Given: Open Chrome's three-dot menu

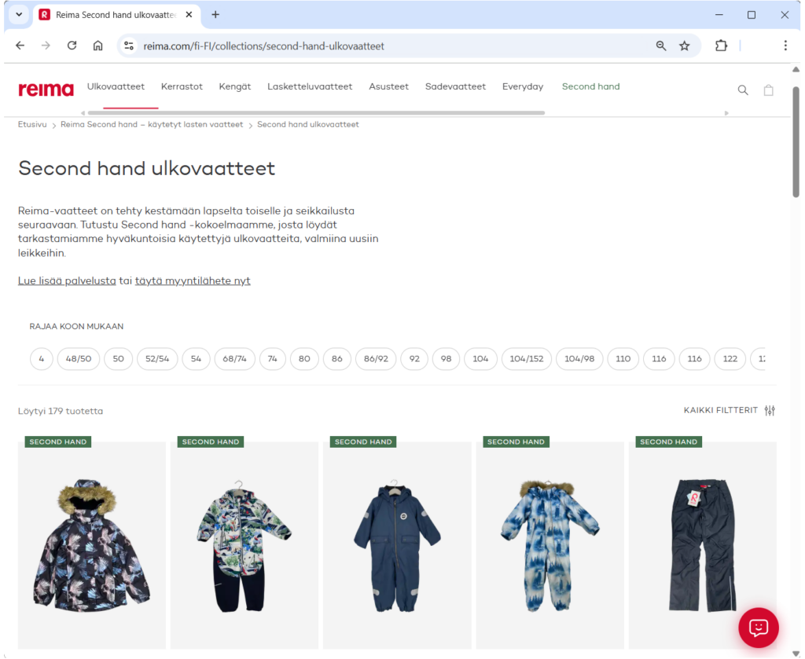Looking at the screenshot, I should coord(785,46).
